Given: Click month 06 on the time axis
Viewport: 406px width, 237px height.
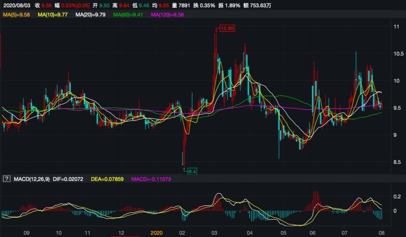Looking at the screenshot, I should pyautogui.click(x=313, y=233).
